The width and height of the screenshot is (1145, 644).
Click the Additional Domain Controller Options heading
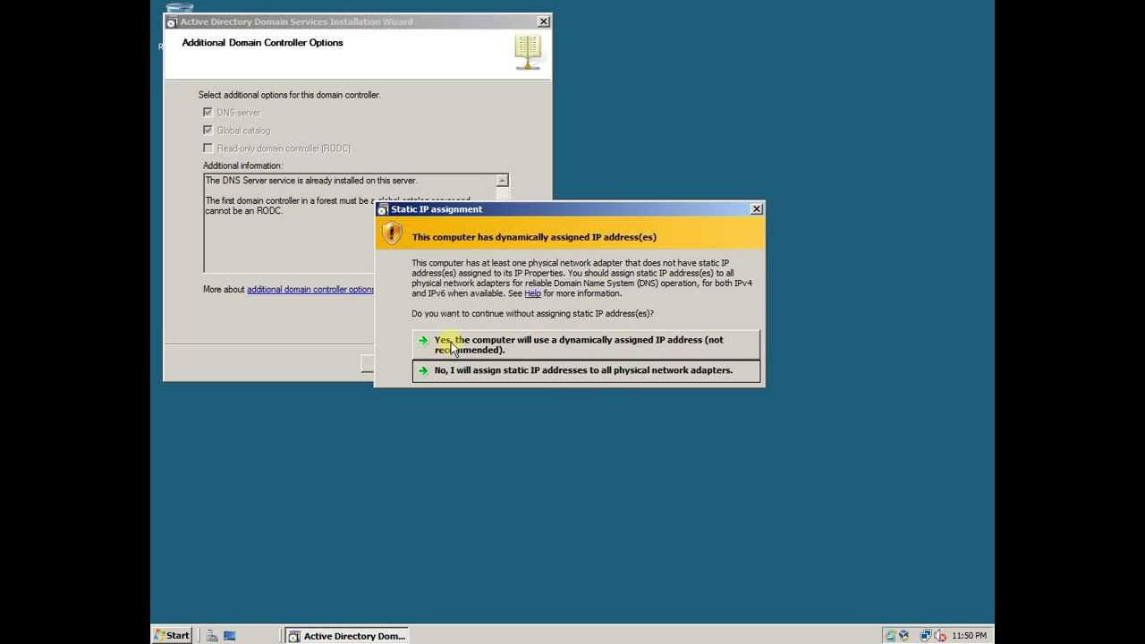click(x=262, y=42)
